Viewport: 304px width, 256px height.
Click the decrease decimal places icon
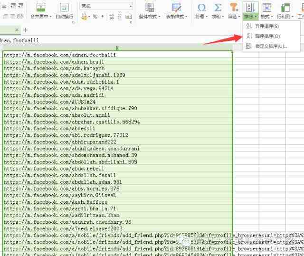120,17
